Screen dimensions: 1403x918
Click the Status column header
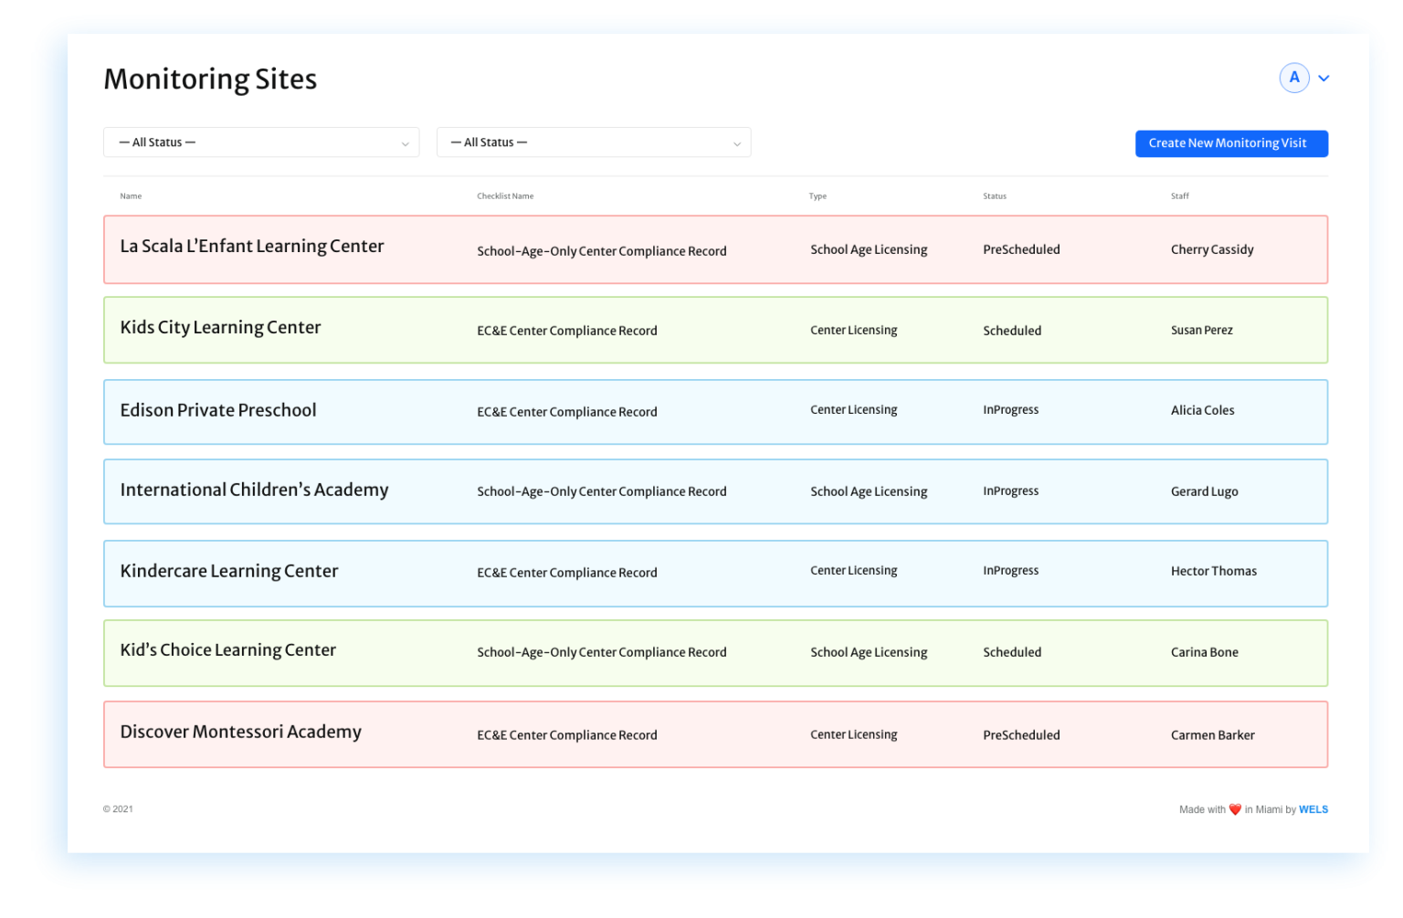coord(994,196)
